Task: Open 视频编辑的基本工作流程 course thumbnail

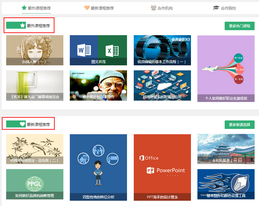Action: [162, 50]
